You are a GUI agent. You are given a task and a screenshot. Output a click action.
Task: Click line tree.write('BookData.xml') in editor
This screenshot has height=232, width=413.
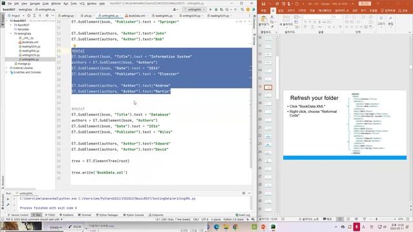[99, 173]
